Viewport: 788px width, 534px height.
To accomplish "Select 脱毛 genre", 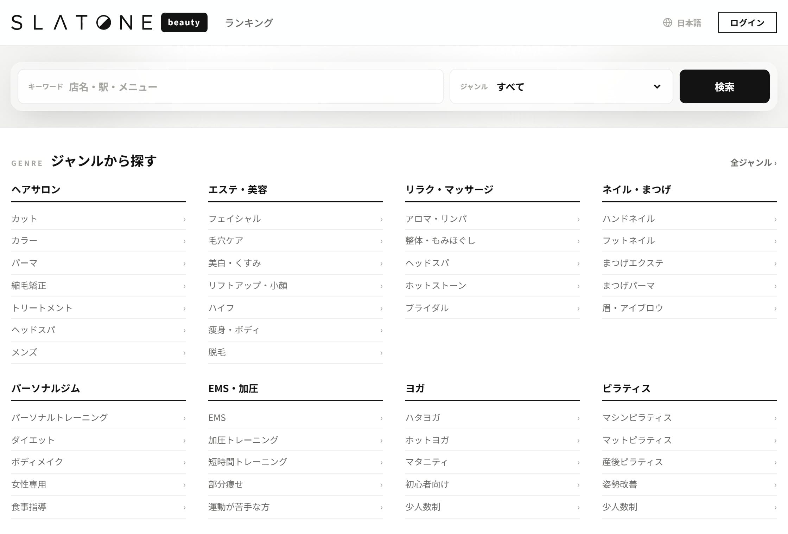I will (295, 352).
